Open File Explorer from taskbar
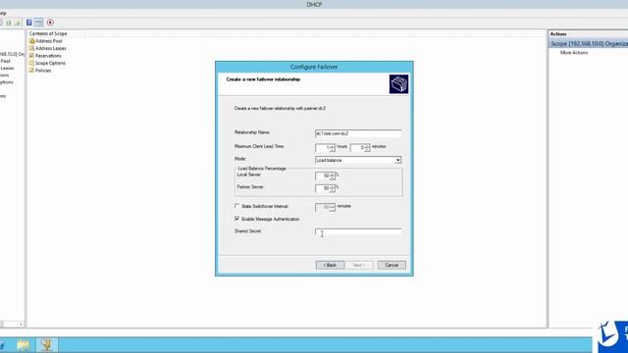628x353 pixels. 23,345
